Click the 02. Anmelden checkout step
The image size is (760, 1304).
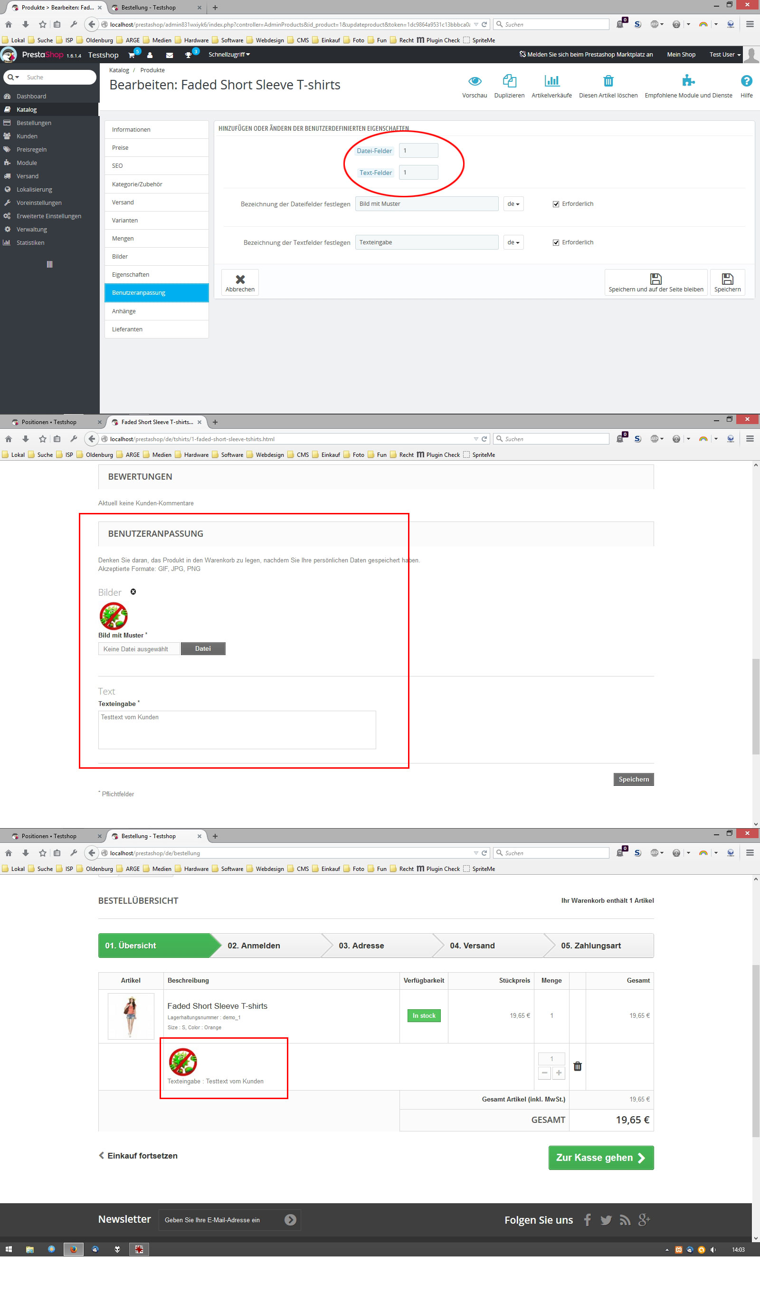click(x=254, y=946)
